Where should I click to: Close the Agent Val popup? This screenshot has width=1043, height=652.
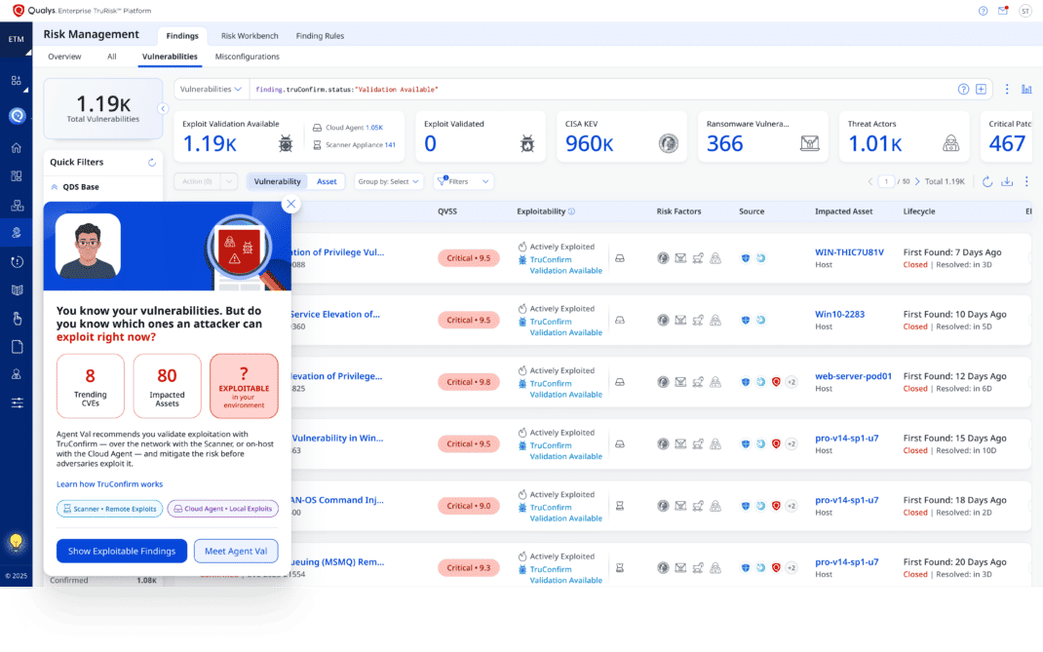coord(290,204)
